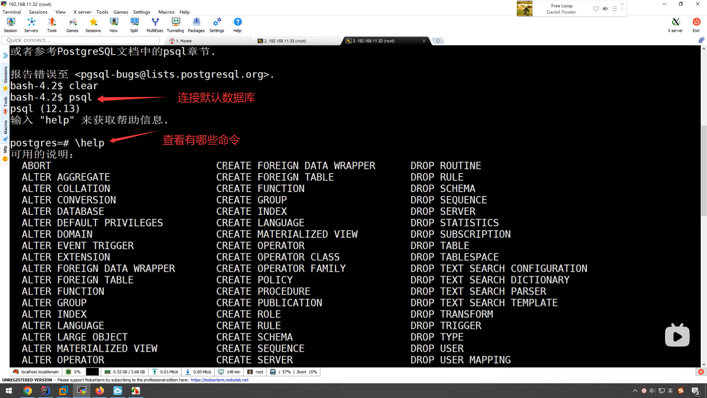Image resolution: width=707 pixels, height=398 pixels.
Task: Click the paperclip attach icon
Action: pyautogui.click(x=701, y=40)
